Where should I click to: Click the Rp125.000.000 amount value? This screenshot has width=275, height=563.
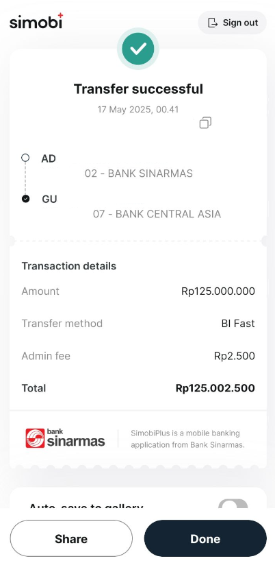coord(218,291)
